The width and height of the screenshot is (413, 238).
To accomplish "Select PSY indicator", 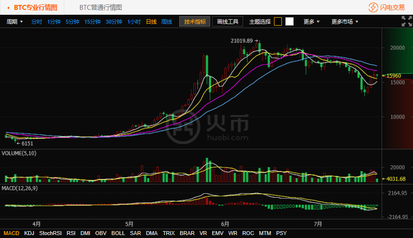I will click(281, 233).
